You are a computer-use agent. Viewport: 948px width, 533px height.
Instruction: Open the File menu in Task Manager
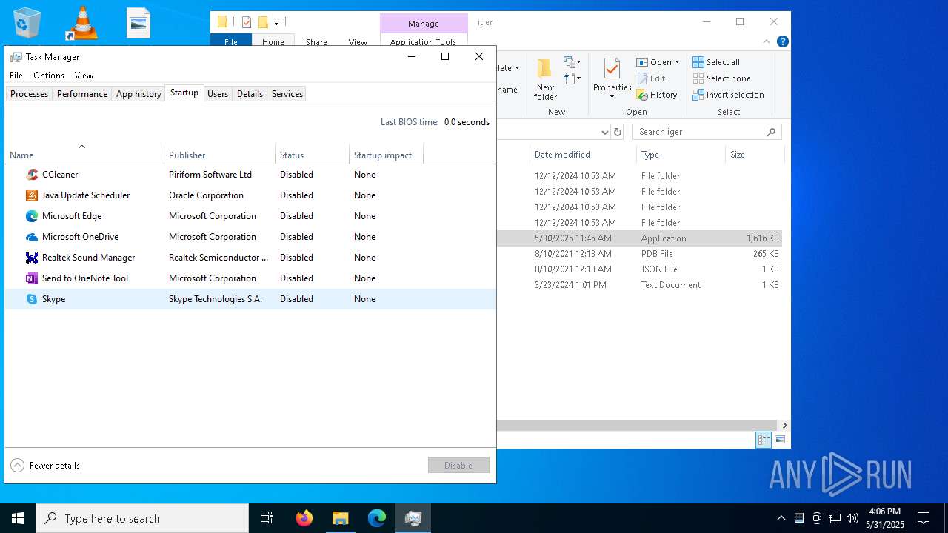pos(16,76)
